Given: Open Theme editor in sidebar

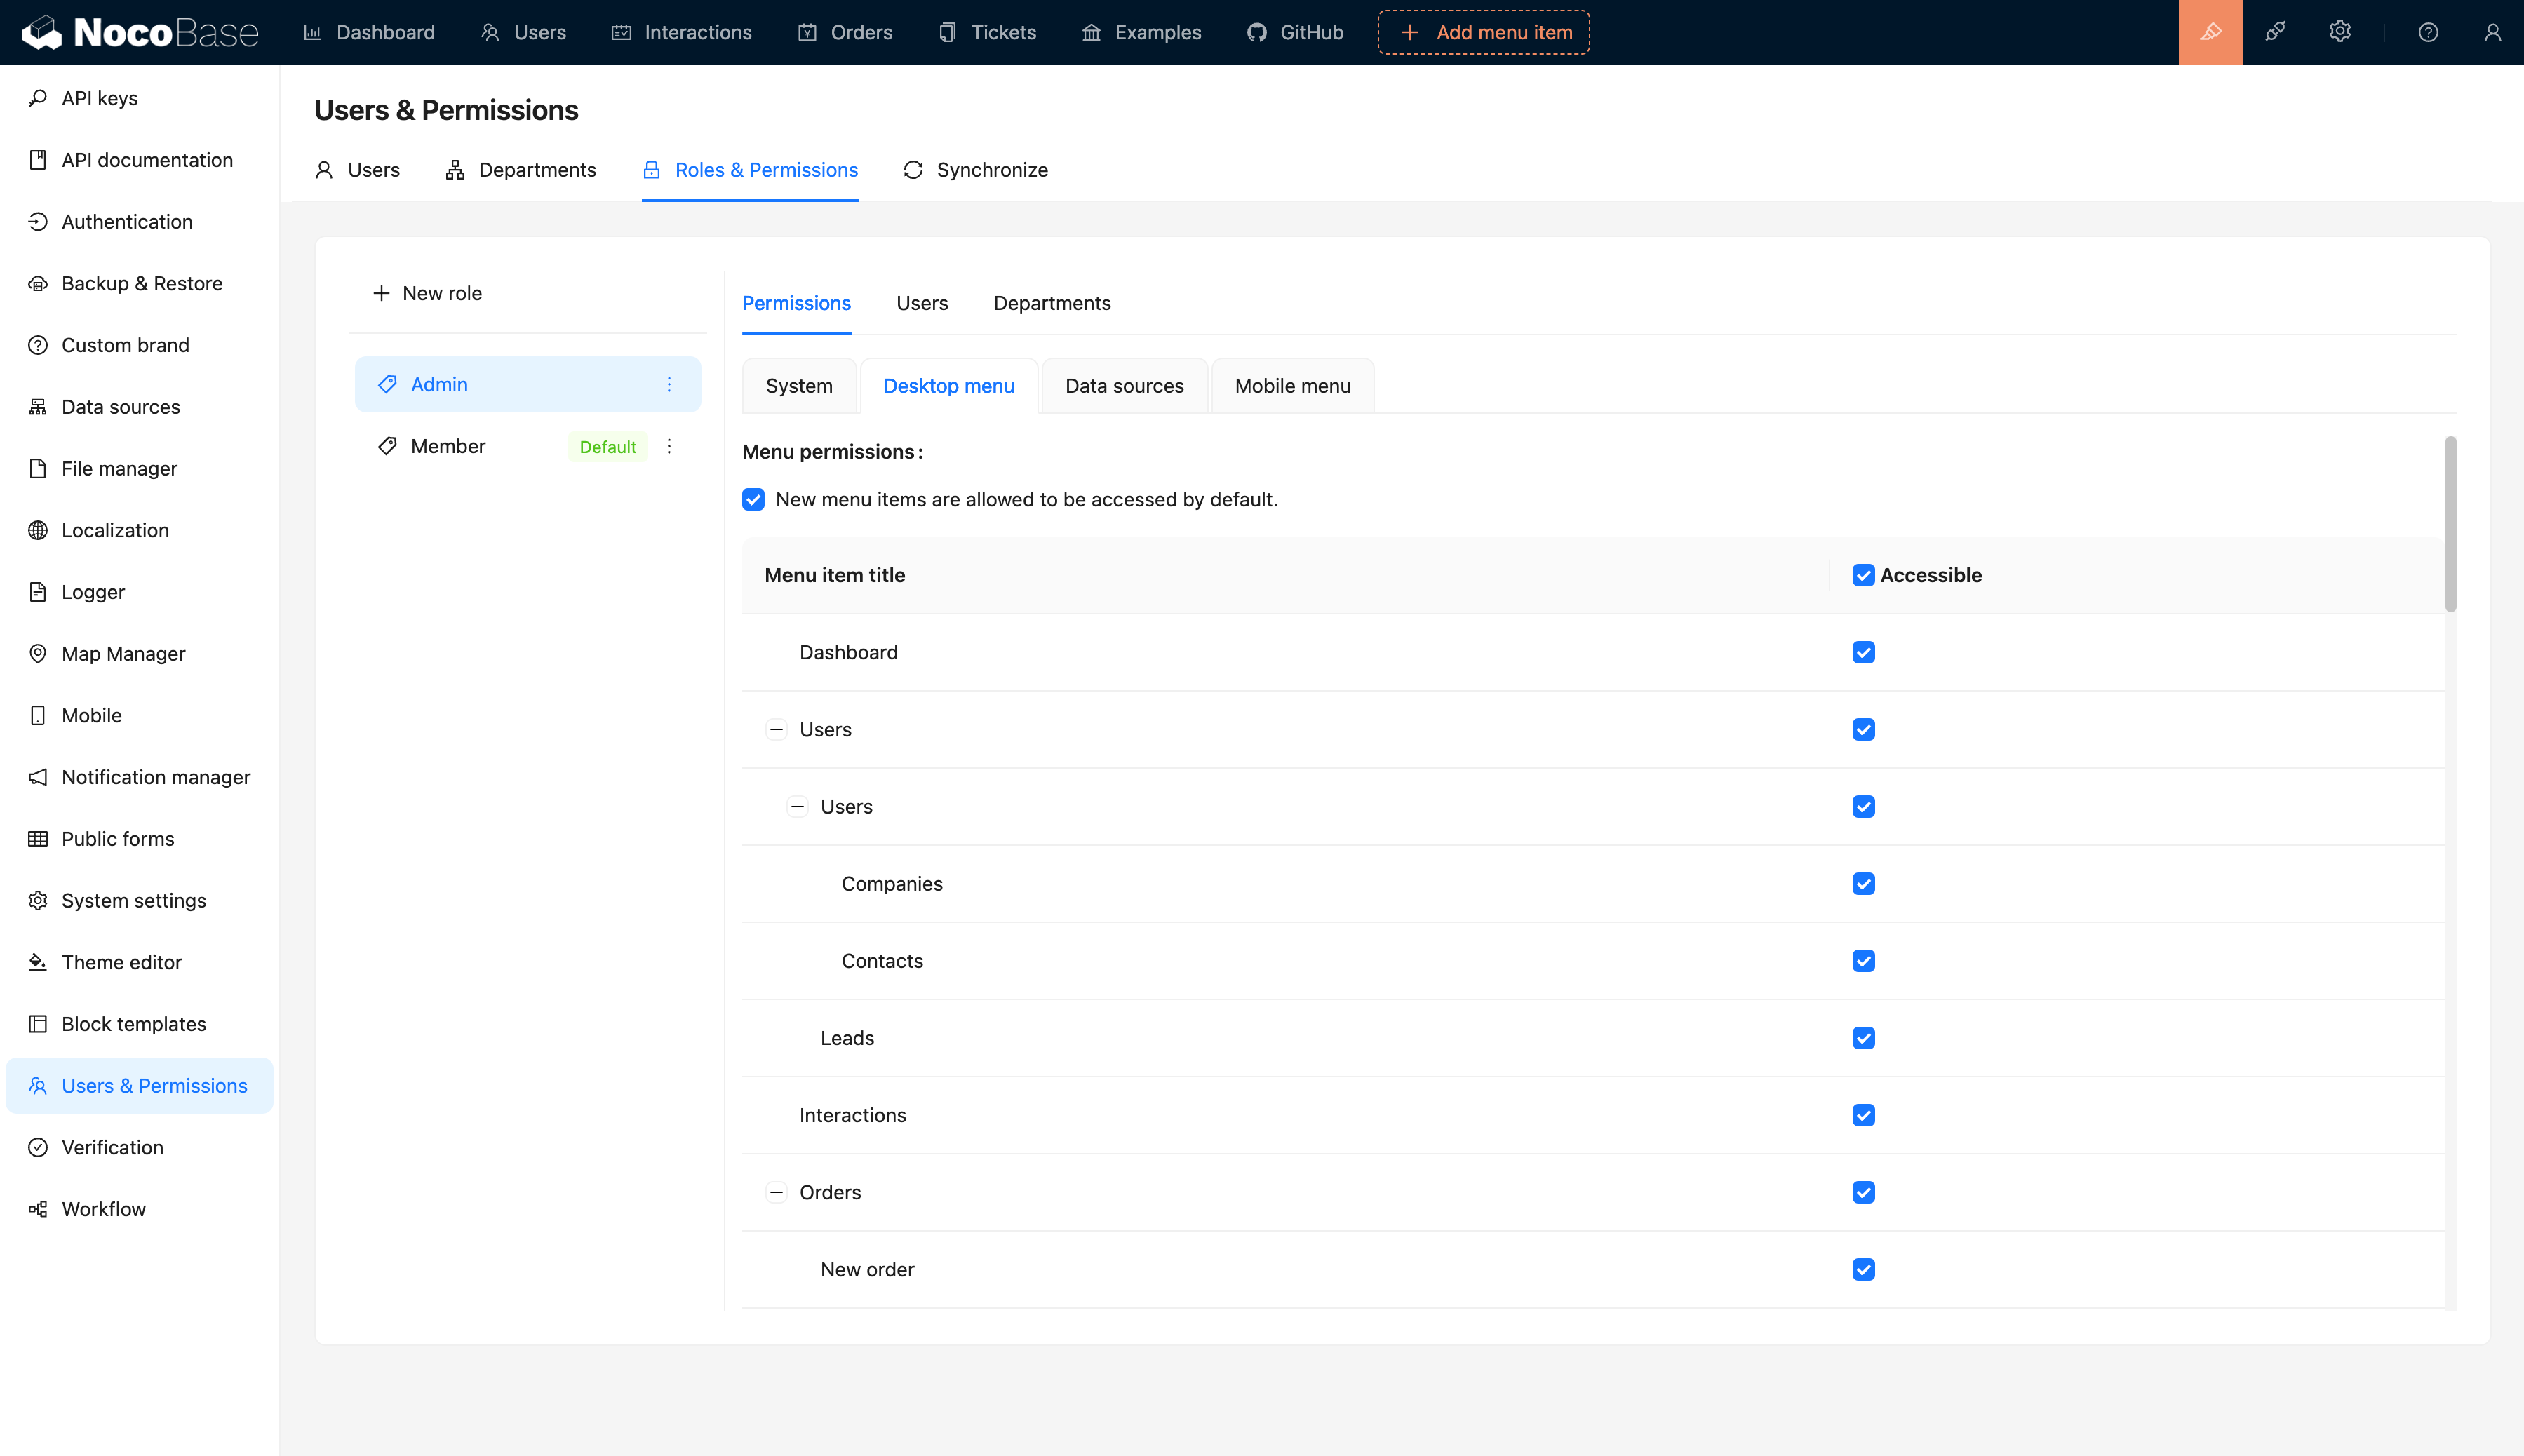Looking at the screenshot, I should pyautogui.click(x=121, y=962).
